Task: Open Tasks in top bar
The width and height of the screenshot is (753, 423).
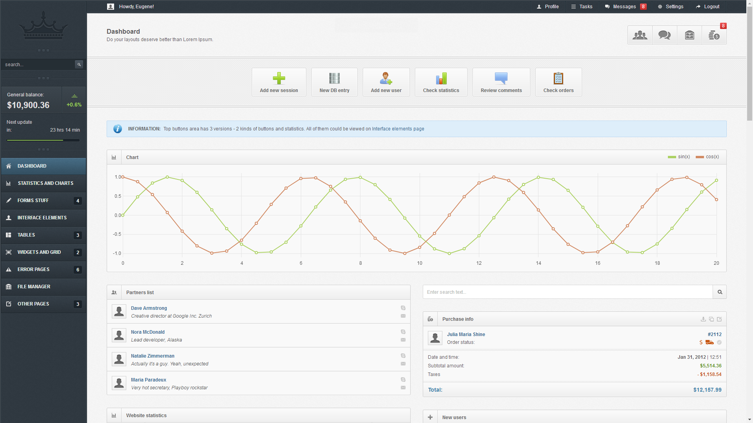Action: tap(582, 7)
